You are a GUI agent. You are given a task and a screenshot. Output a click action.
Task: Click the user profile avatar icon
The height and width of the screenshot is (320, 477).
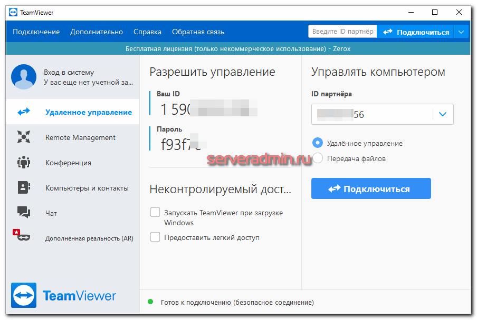(24, 77)
